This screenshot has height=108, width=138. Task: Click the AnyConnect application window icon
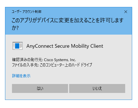click(x=18, y=46)
